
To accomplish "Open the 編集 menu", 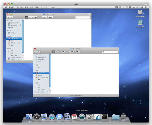I will [26, 7].
